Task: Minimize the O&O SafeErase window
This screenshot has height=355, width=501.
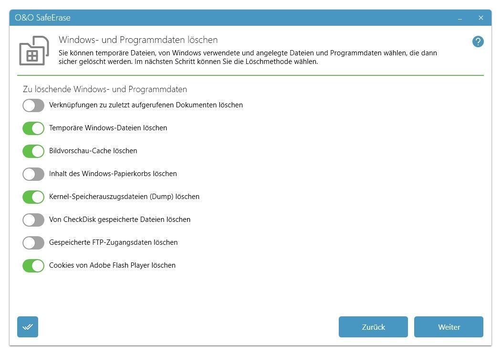Action: (x=460, y=18)
